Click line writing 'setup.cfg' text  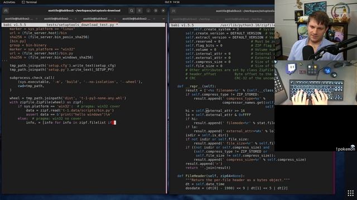[62, 66]
